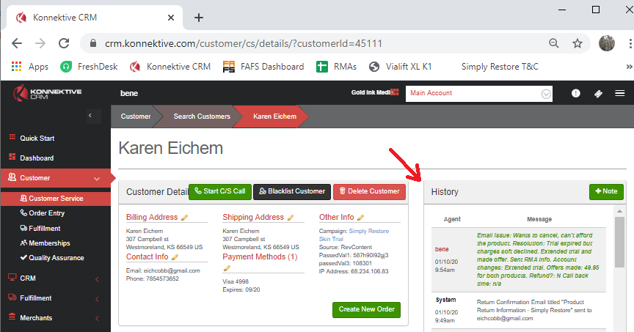634x332 pixels.
Task: Expand the Merchants sidebar section
Action: click(x=98, y=318)
